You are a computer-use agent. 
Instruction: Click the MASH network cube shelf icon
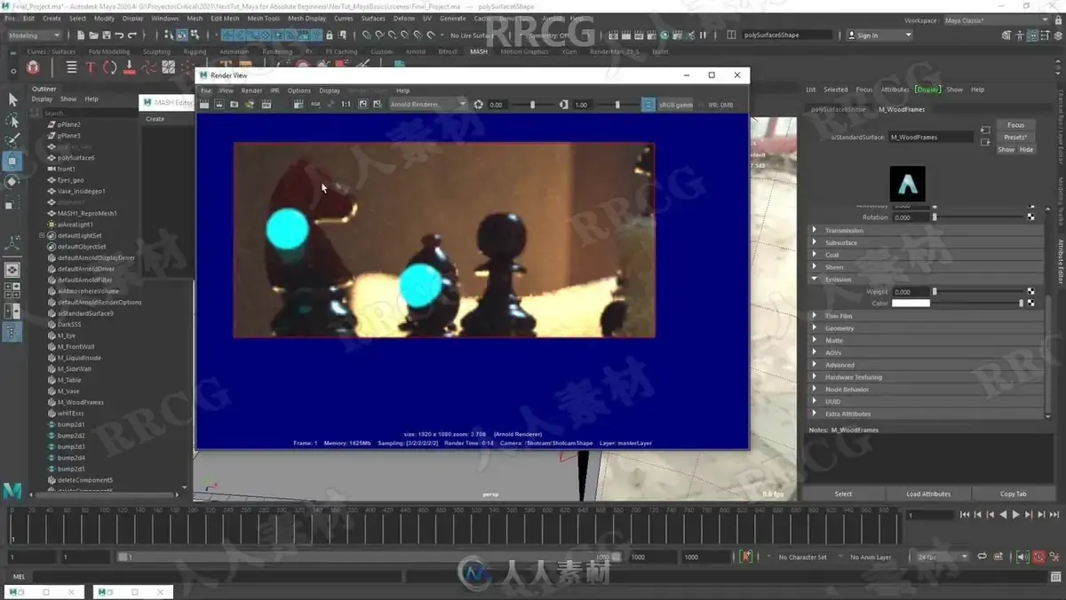click(33, 67)
